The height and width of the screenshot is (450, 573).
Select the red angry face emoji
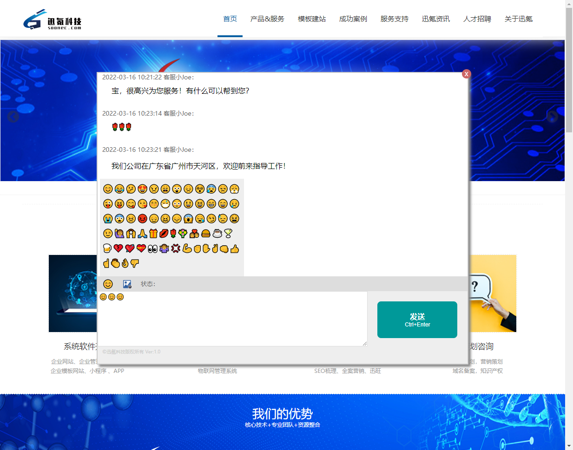(142, 219)
